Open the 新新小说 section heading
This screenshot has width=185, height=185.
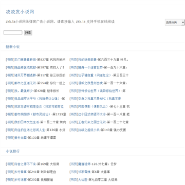click(x=13, y=47)
